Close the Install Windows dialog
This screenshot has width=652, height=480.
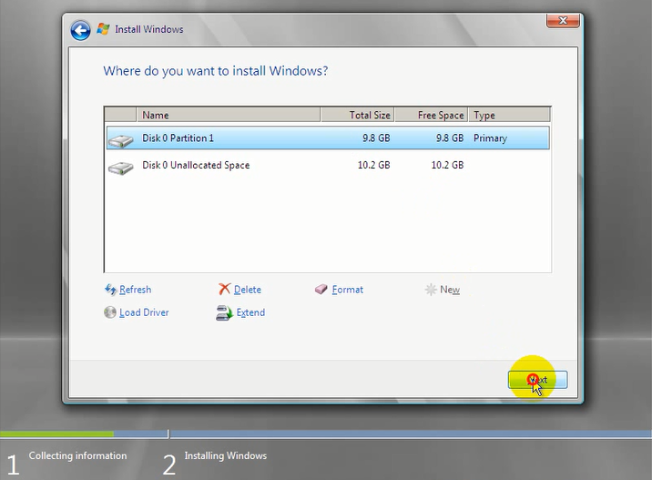(563, 20)
